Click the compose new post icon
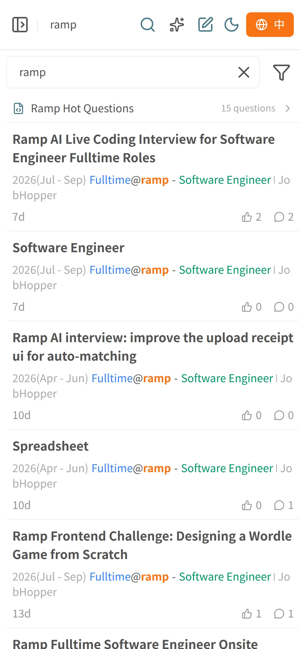The height and width of the screenshot is (649, 300). (206, 25)
